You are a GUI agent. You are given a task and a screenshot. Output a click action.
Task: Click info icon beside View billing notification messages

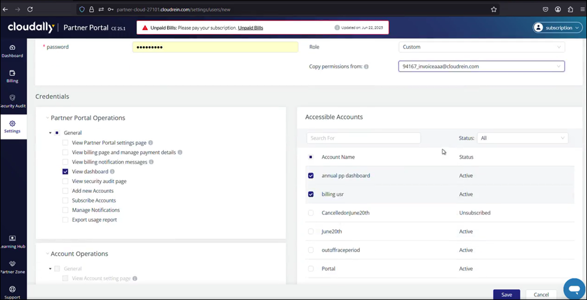(151, 162)
